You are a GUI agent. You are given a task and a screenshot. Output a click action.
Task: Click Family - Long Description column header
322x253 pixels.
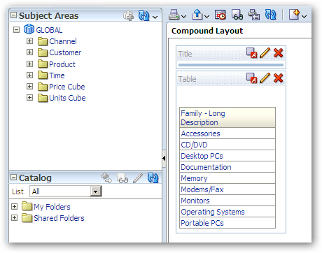(227, 117)
